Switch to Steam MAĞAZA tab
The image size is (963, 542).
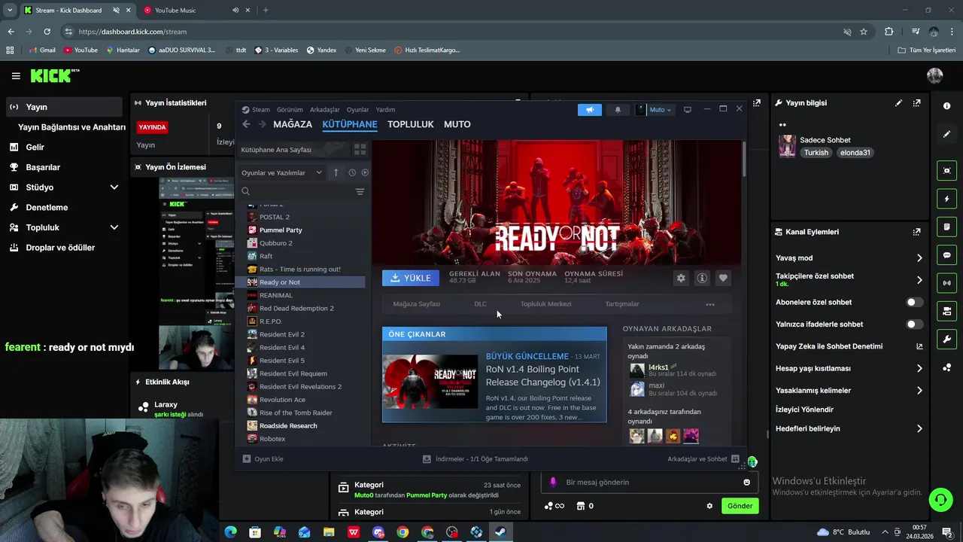pyautogui.click(x=293, y=124)
